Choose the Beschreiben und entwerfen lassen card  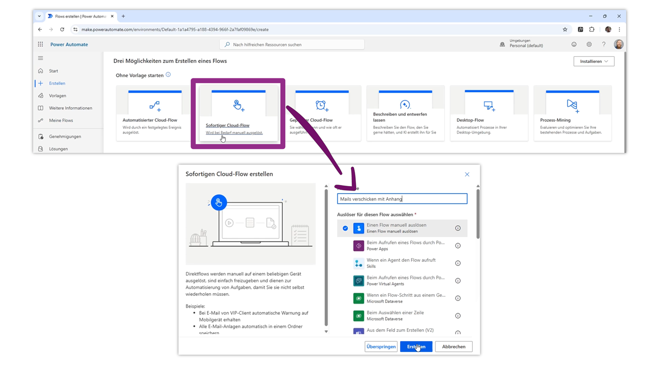pos(405,113)
